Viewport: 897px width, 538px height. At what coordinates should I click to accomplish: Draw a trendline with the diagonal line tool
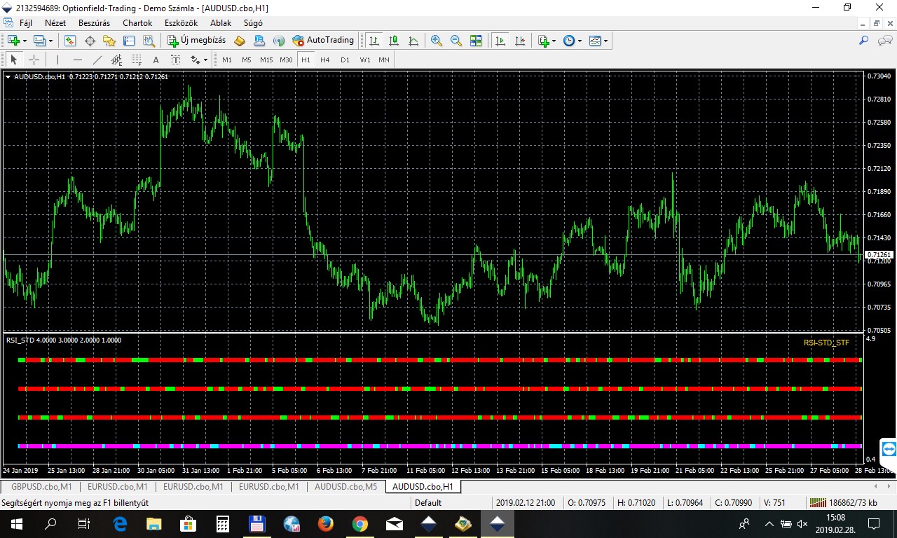tap(97, 60)
